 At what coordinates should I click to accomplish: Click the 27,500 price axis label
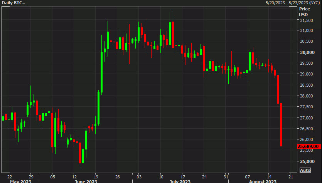(307, 107)
